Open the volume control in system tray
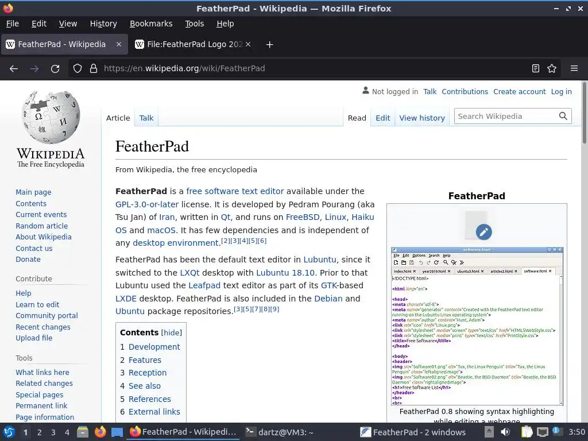 pos(505,432)
